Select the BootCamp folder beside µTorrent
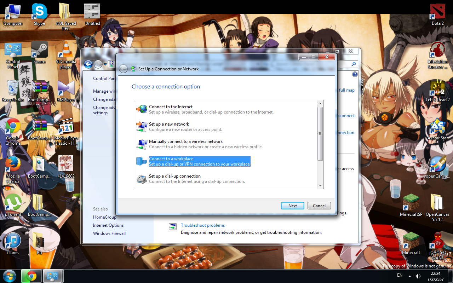Viewport: 453px width, 283px height. pyautogui.click(x=39, y=205)
